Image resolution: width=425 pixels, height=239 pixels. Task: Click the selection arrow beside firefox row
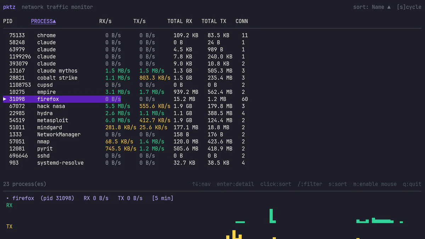tap(5, 99)
